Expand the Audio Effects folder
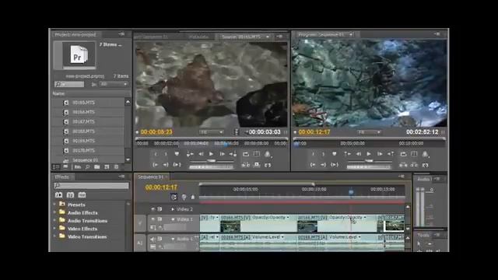The image size is (498, 280). tap(54, 212)
